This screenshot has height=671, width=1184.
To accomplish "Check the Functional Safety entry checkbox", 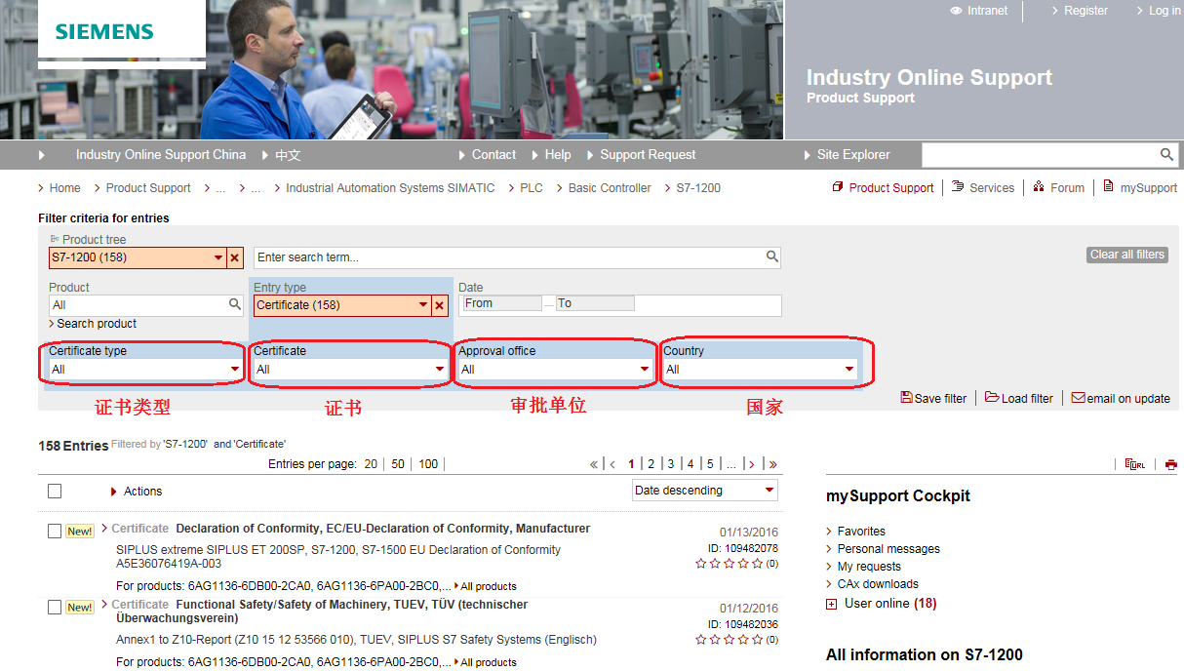I will (x=55, y=607).
